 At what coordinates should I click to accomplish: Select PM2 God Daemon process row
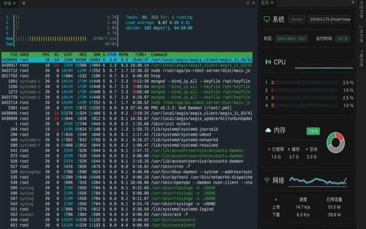(x=127, y=108)
